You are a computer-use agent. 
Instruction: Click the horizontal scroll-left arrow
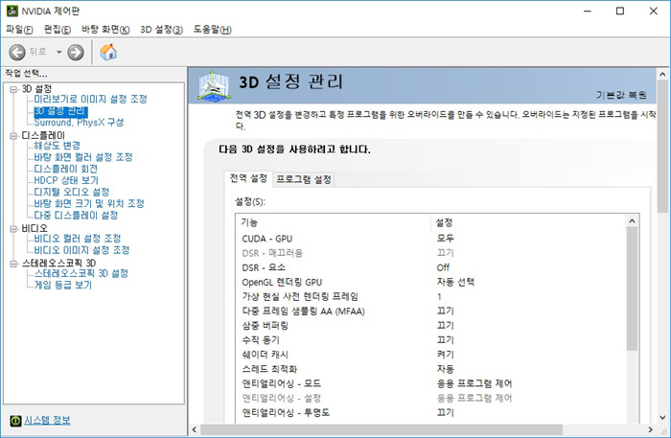pyautogui.click(x=195, y=430)
